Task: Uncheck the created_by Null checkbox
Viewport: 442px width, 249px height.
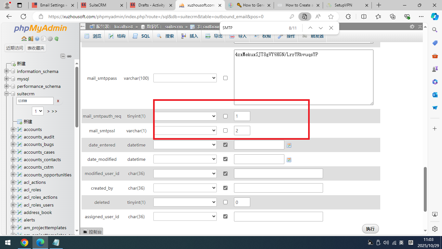Action: (225, 188)
